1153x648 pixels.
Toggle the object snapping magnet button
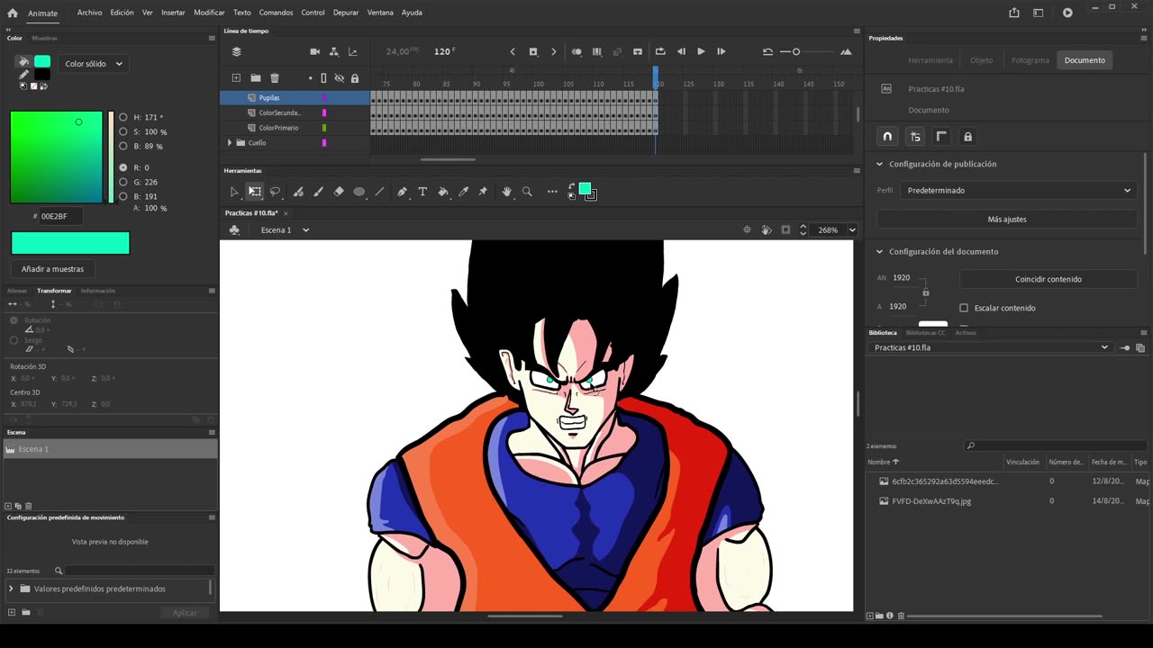coord(887,137)
